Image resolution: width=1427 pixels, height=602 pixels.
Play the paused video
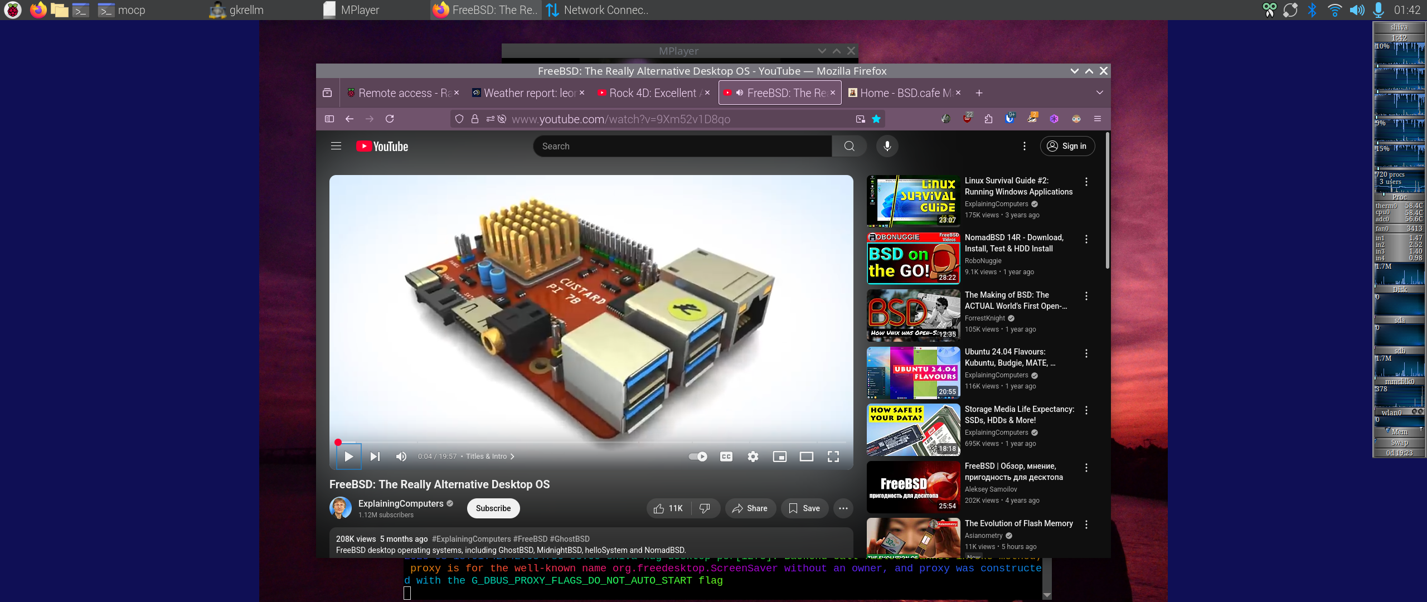(349, 457)
